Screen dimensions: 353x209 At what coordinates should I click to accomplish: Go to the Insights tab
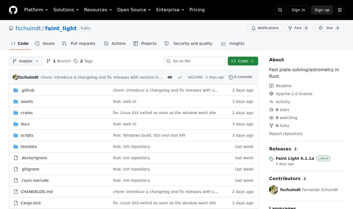[x=233, y=43]
